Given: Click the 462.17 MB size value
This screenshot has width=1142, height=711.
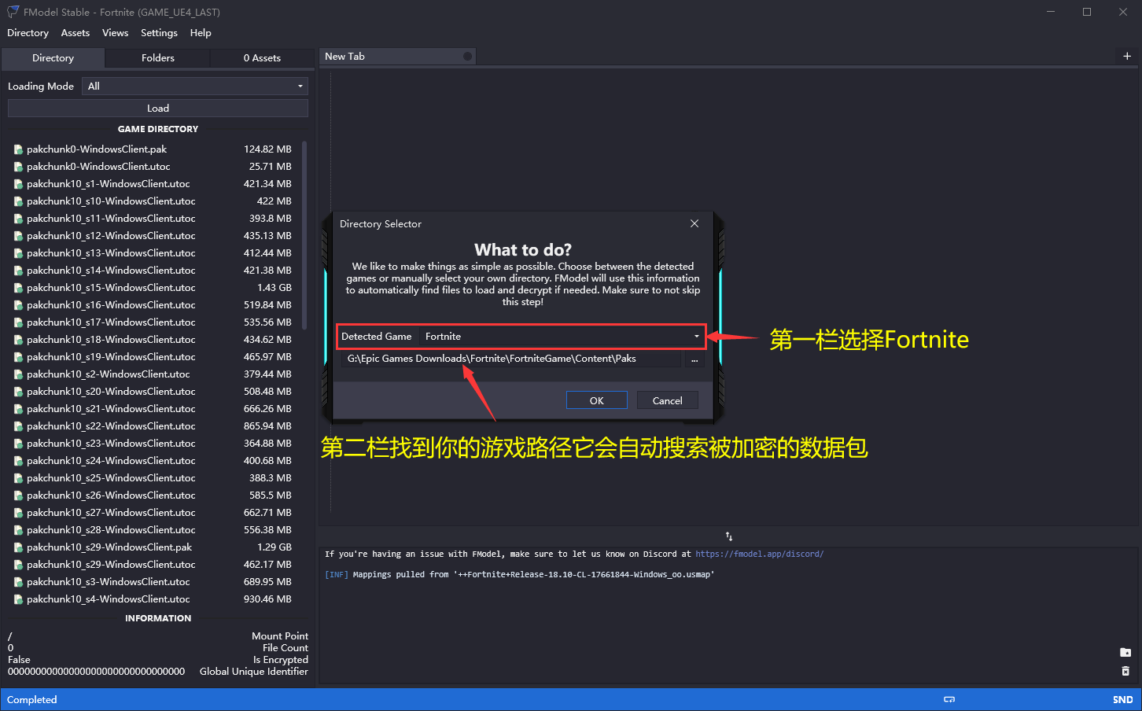Looking at the screenshot, I should coord(267,565).
